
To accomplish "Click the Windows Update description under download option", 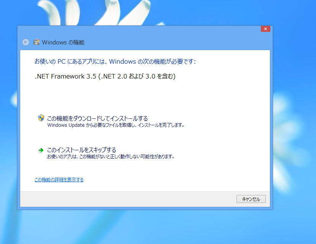I will pyautogui.click(x=116, y=125).
